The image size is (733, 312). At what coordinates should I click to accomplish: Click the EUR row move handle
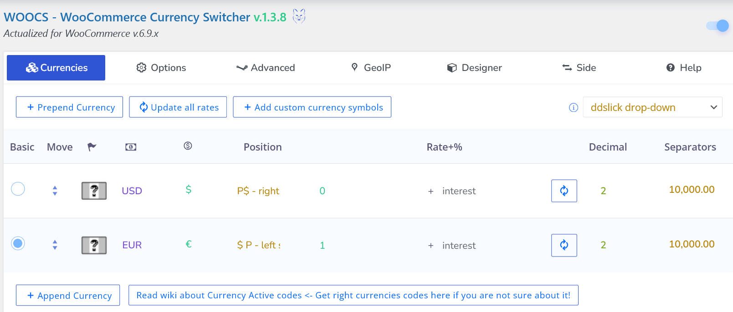tap(55, 245)
